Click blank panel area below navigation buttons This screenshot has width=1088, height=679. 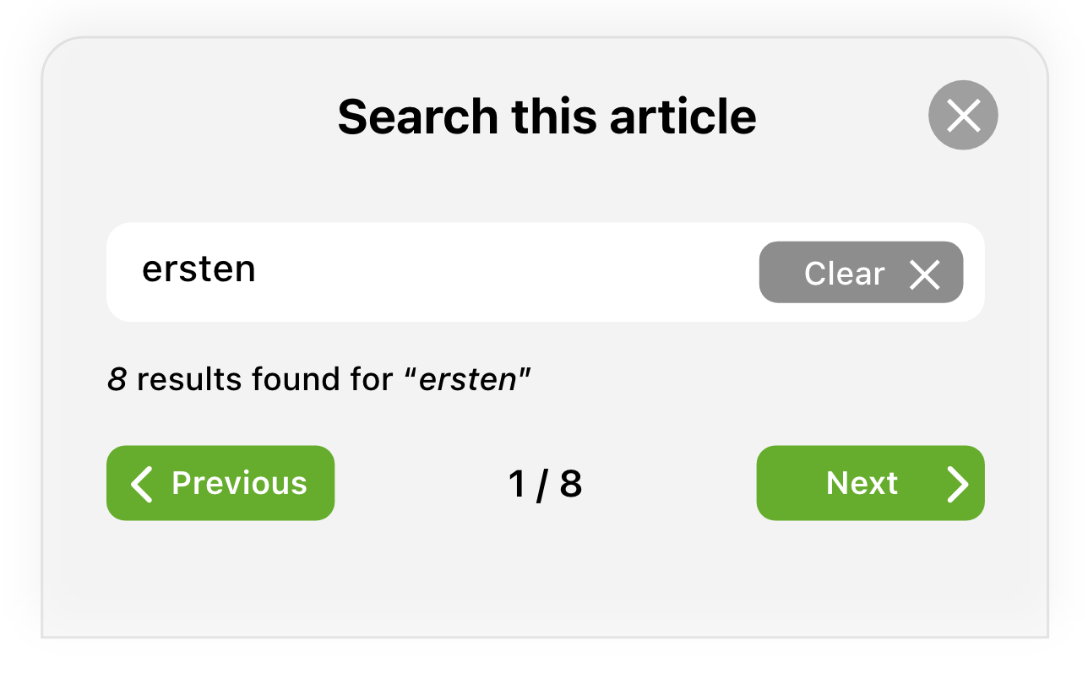[x=546, y=579]
